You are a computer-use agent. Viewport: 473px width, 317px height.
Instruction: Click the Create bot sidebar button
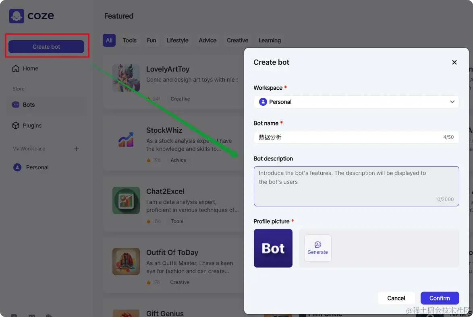tap(46, 47)
